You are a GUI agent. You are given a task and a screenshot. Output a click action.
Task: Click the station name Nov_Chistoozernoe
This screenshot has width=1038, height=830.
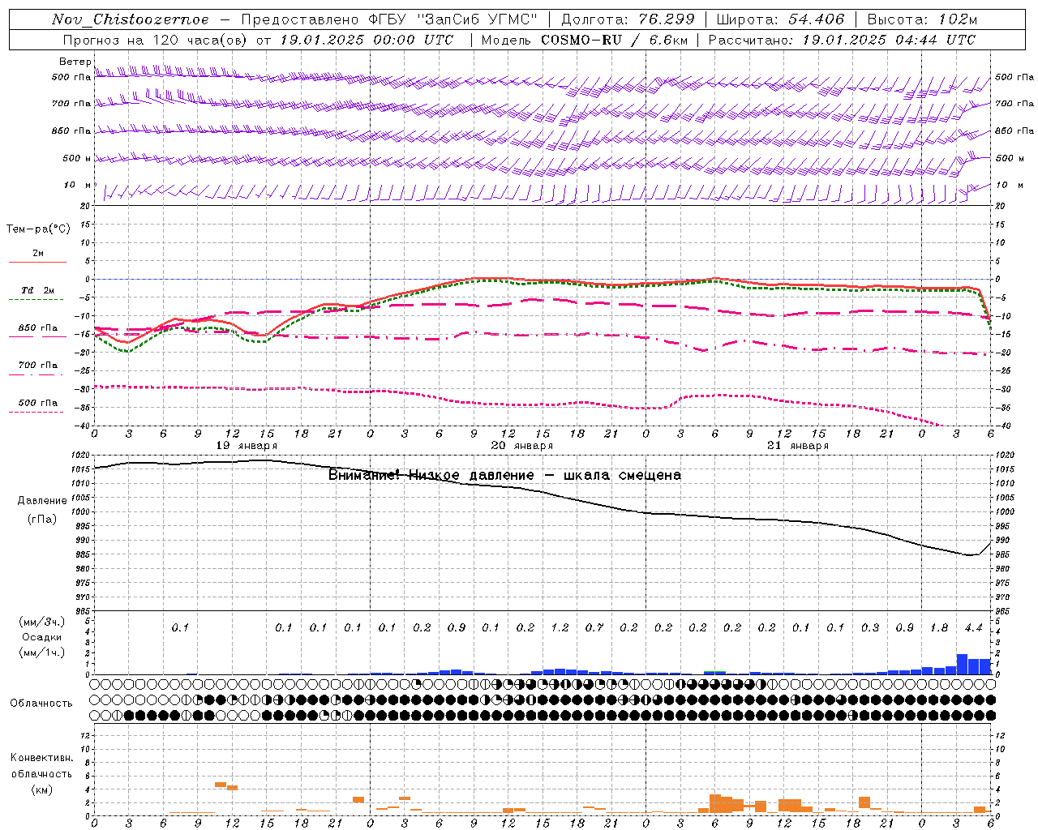(x=131, y=19)
